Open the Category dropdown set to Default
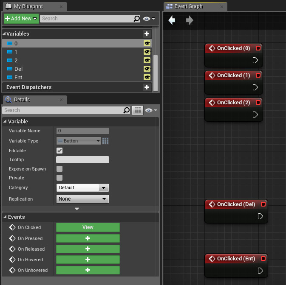Viewport: 286px width, 285px height. click(x=82, y=187)
